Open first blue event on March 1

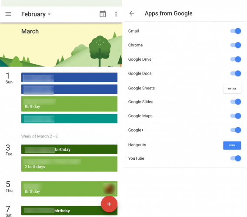(x=69, y=77)
